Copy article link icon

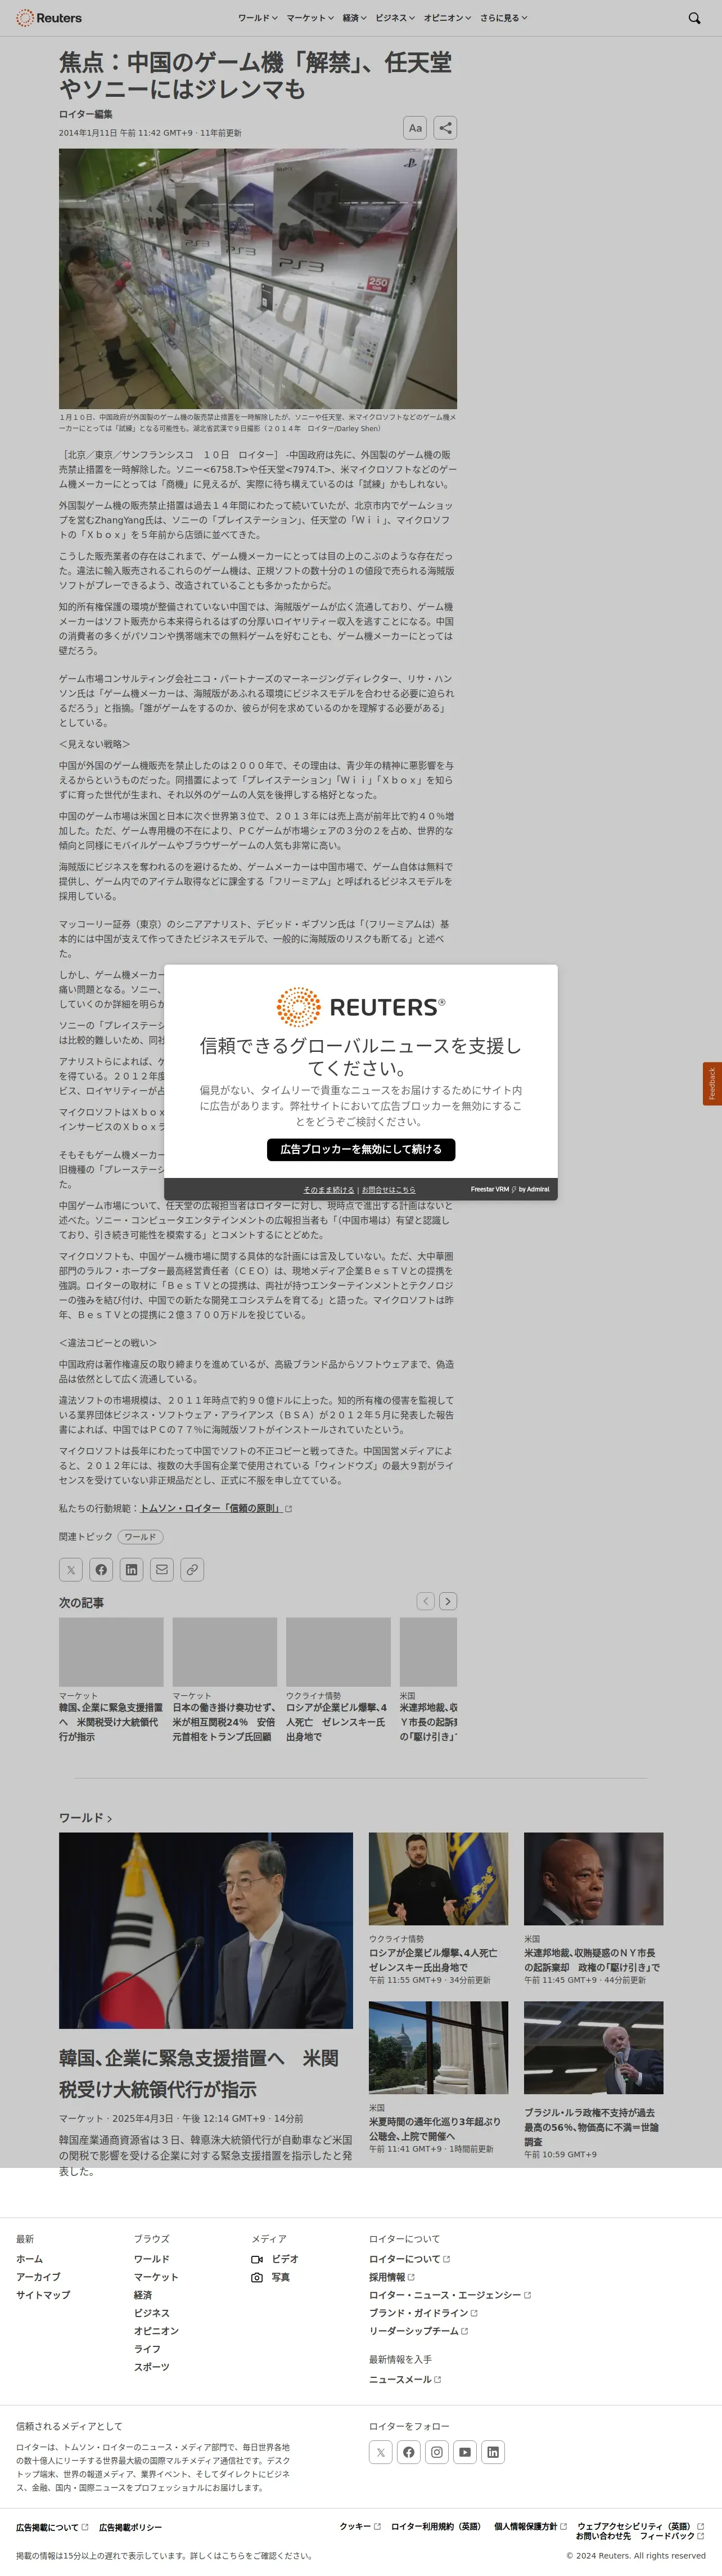192,1569
